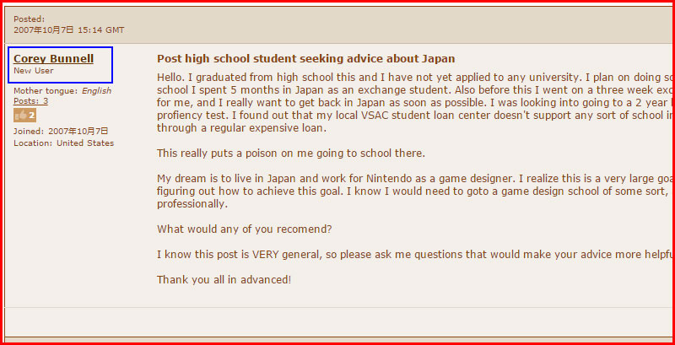The image size is (675, 345).
Task: Open Corey Bunnell's profile link
Action: [x=53, y=58]
